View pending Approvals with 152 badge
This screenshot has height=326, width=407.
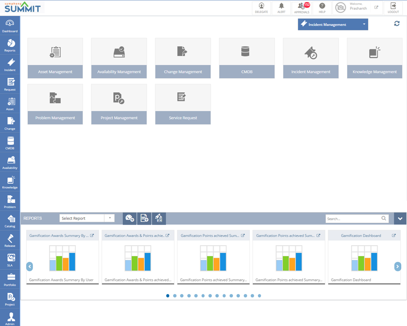(x=302, y=8)
